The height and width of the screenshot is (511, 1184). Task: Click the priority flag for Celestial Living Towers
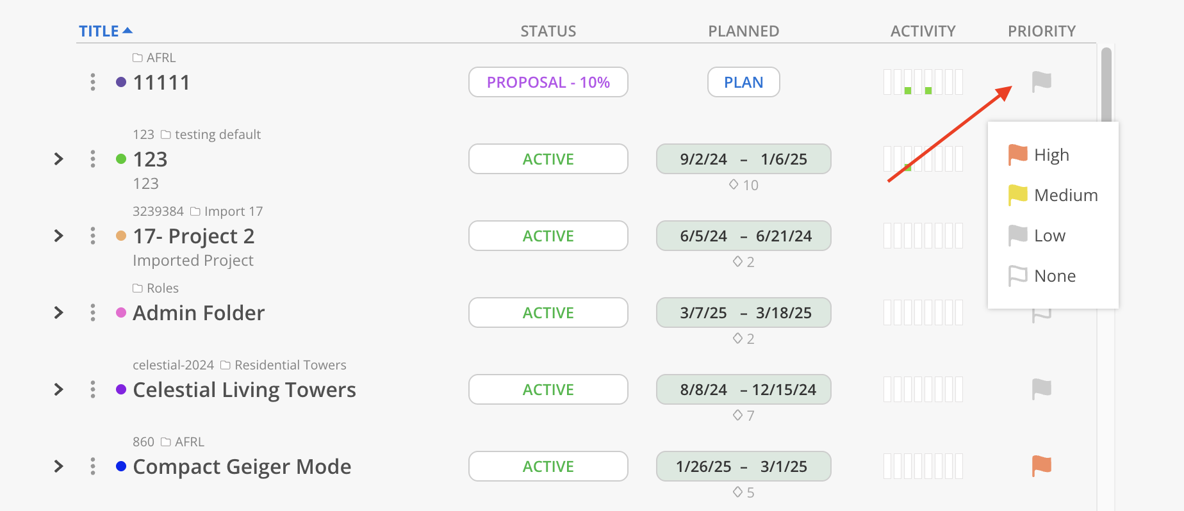[1041, 389]
